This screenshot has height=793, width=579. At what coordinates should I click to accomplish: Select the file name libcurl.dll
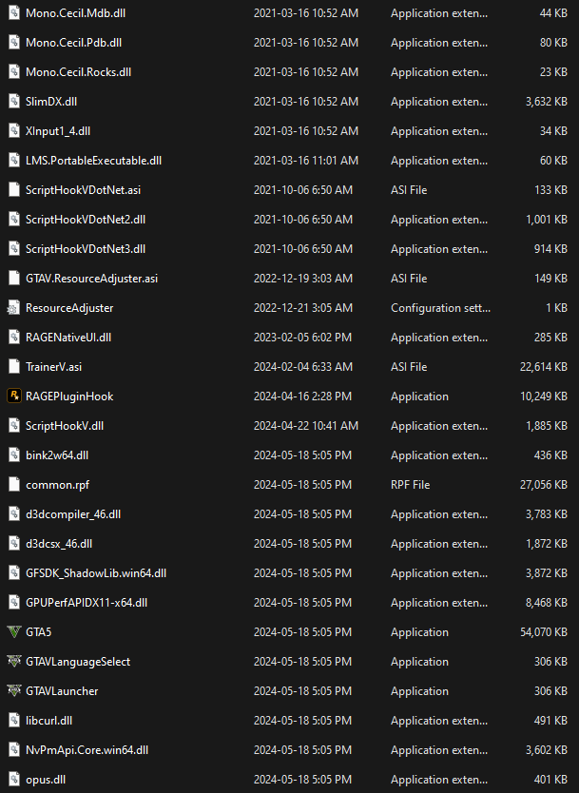pyautogui.click(x=48, y=720)
